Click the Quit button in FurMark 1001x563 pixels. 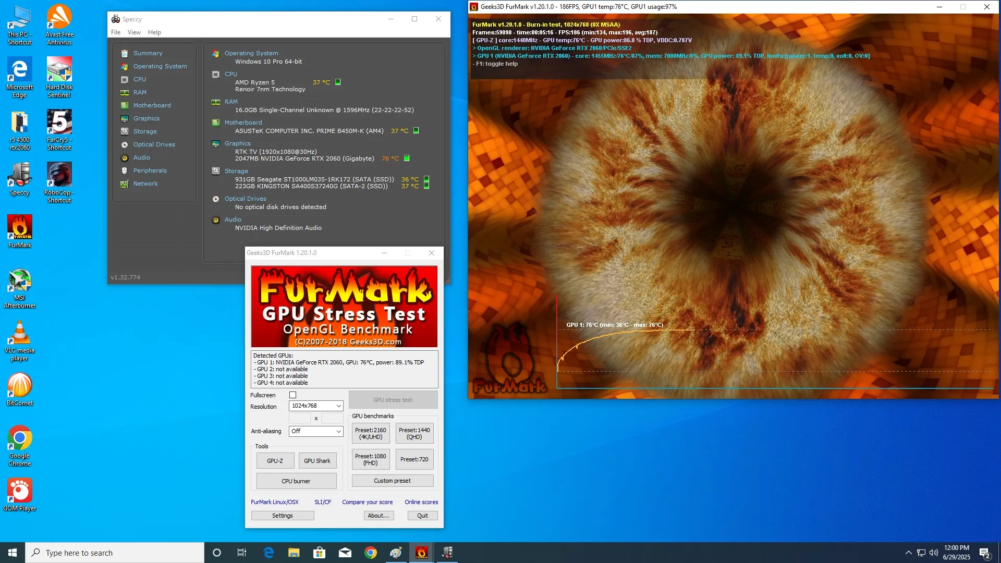pos(422,516)
